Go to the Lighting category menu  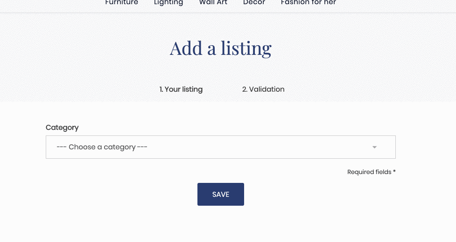pos(168,3)
